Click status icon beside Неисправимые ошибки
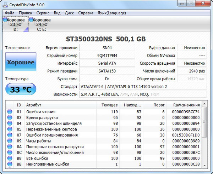 point(10,164)
